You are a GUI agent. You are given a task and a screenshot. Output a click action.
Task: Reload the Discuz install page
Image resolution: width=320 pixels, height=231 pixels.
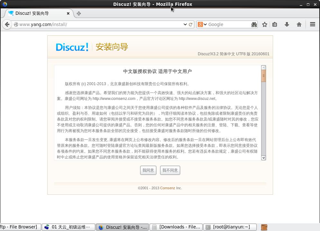(x=190, y=24)
